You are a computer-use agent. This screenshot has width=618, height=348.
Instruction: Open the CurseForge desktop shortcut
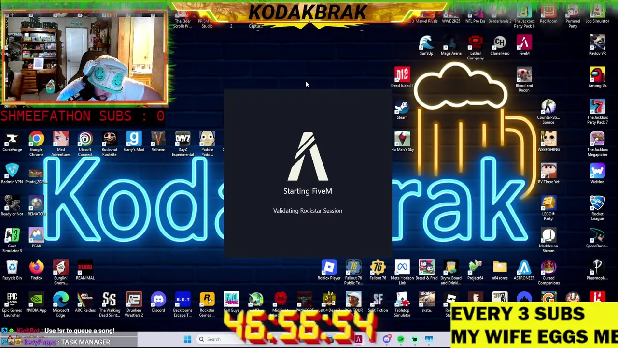tap(12, 142)
